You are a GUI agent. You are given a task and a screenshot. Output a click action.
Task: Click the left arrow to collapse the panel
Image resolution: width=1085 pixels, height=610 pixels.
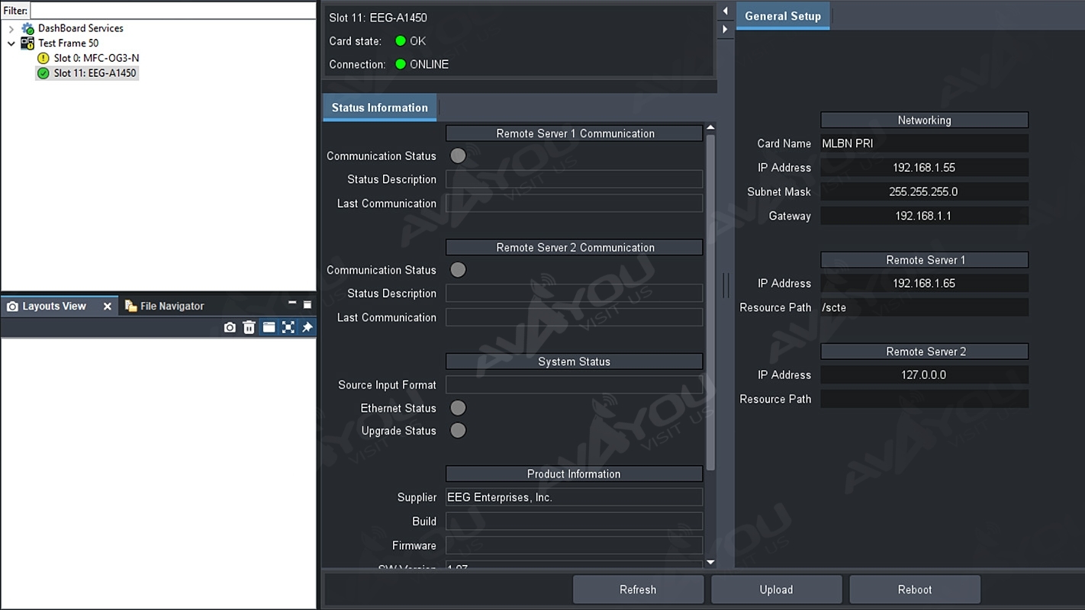(725, 11)
